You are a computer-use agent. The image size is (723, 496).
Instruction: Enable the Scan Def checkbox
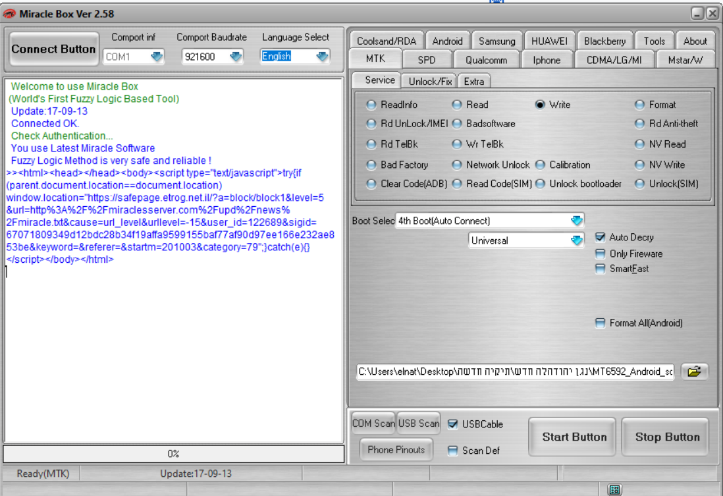(453, 451)
